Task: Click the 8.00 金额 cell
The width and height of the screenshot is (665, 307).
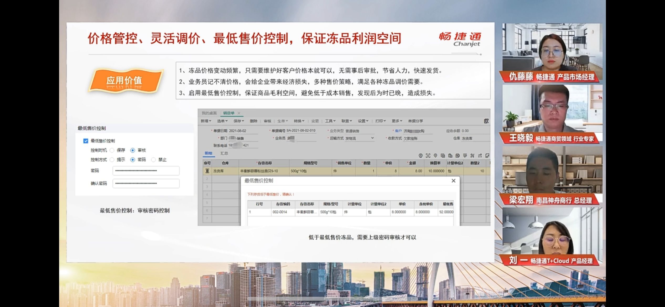Action: coord(412,171)
